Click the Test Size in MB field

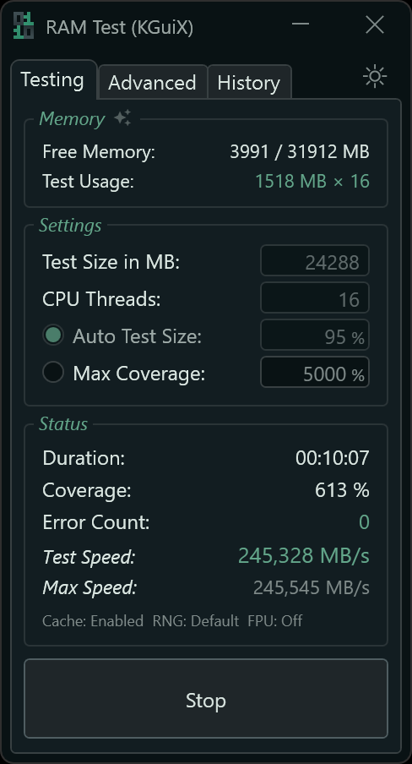[315, 261]
